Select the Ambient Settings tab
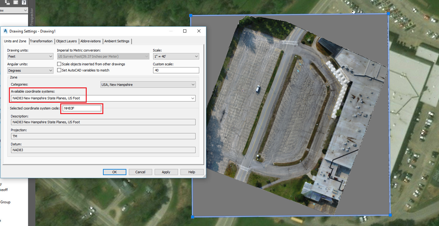The height and width of the screenshot is (226, 439). tap(117, 41)
